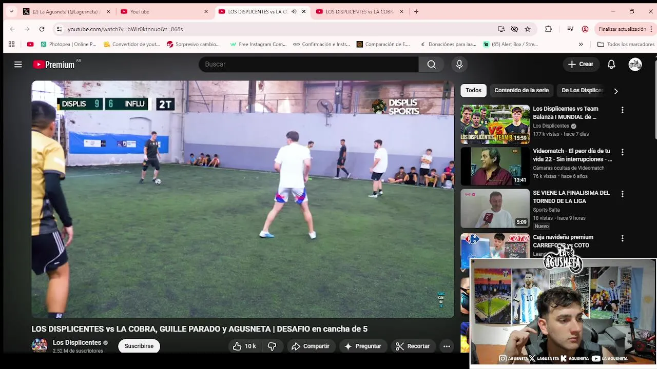Viewport: 657px width, 369px height.
Task: Mute the playing tab speaker icon
Action: point(294,11)
